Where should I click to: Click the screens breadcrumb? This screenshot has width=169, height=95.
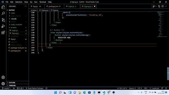[x=34, y=10]
